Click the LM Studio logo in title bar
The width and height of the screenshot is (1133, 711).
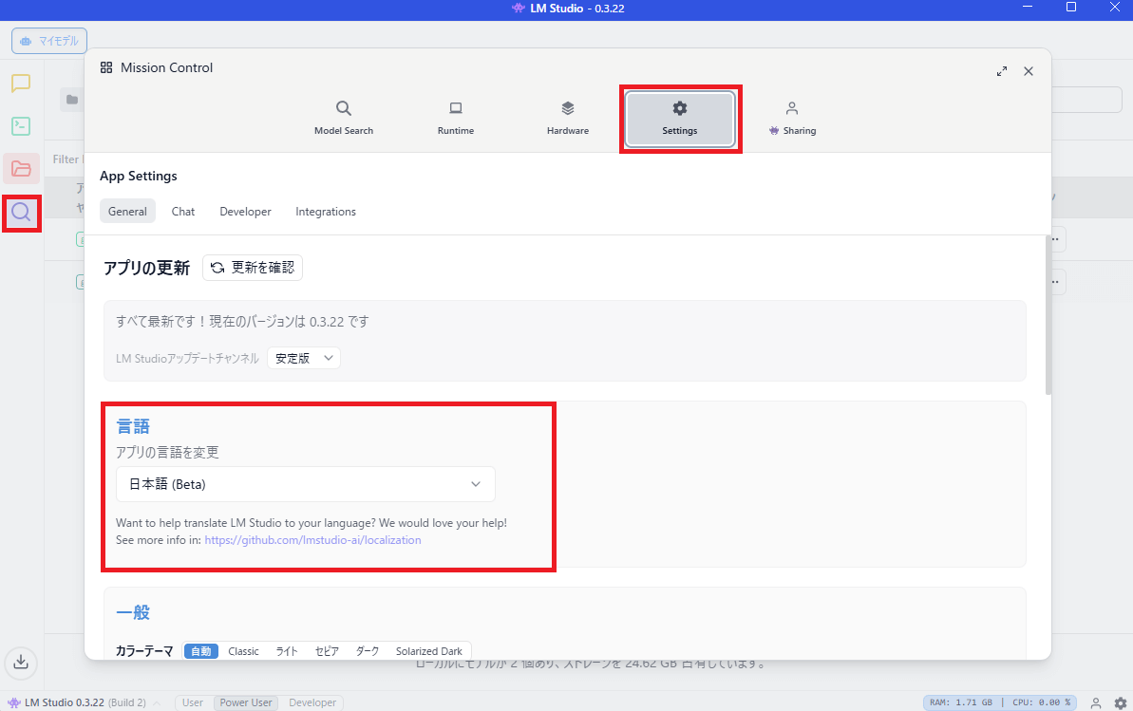click(x=519, y=8)
